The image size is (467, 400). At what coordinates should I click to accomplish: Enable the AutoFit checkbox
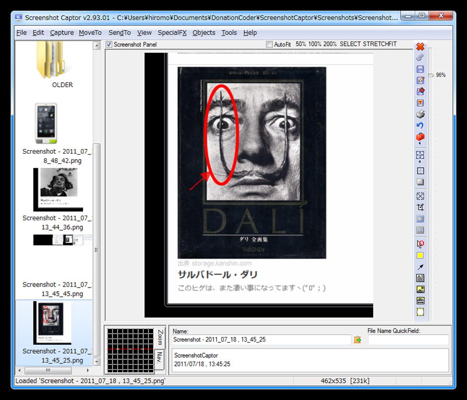pos(269,44)
